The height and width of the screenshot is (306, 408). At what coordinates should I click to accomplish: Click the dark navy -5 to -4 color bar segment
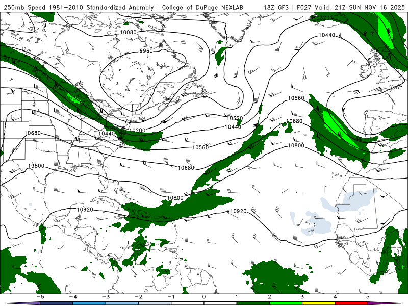click(56, 303)
